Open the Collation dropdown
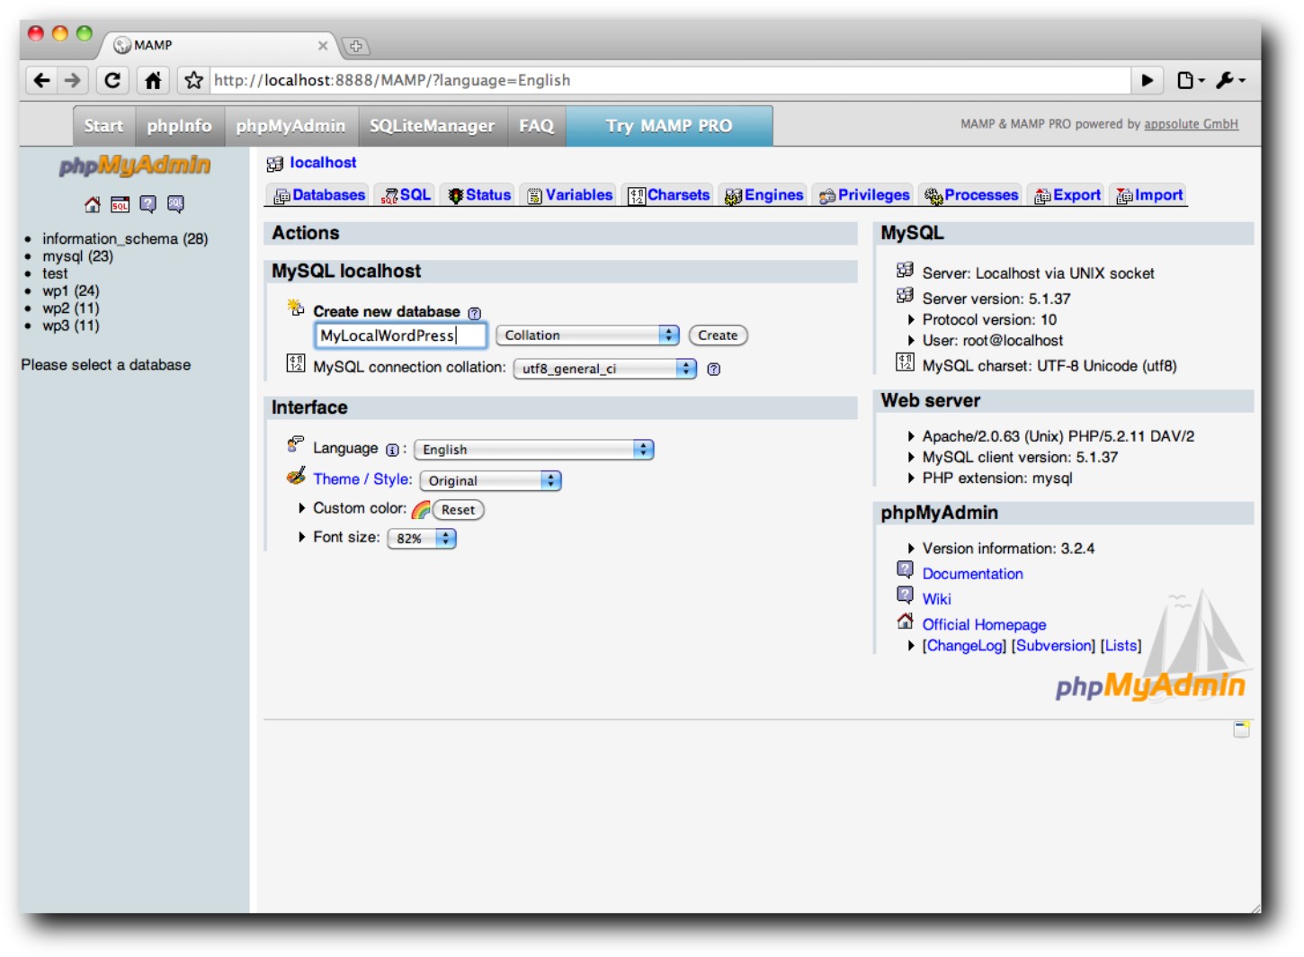Viewport: 1304px width, 957px height. point(587,335)
